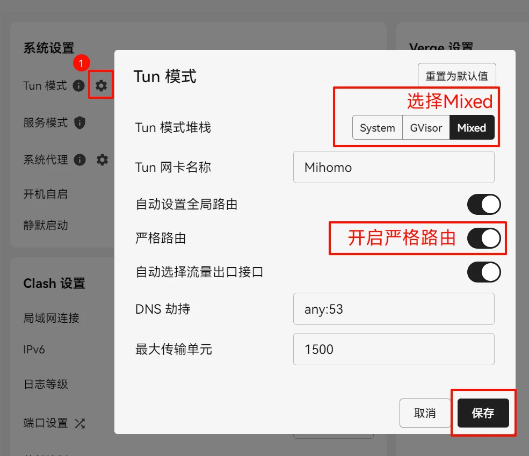Click info icon beside Tun 模式
This screenshot has height=456, width=529.
point(79,85)
